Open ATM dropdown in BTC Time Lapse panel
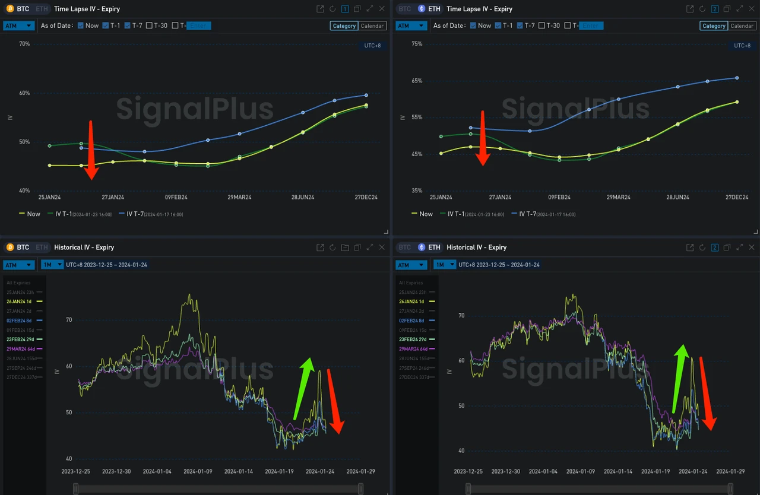 tap(18, 26)
